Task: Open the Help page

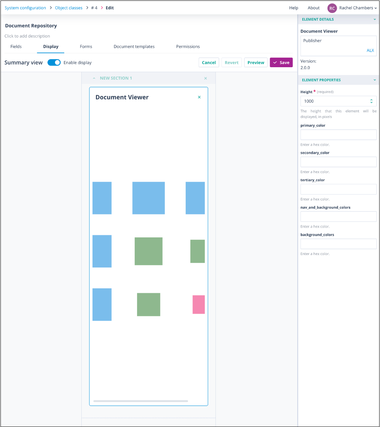Action: point(294,8)
